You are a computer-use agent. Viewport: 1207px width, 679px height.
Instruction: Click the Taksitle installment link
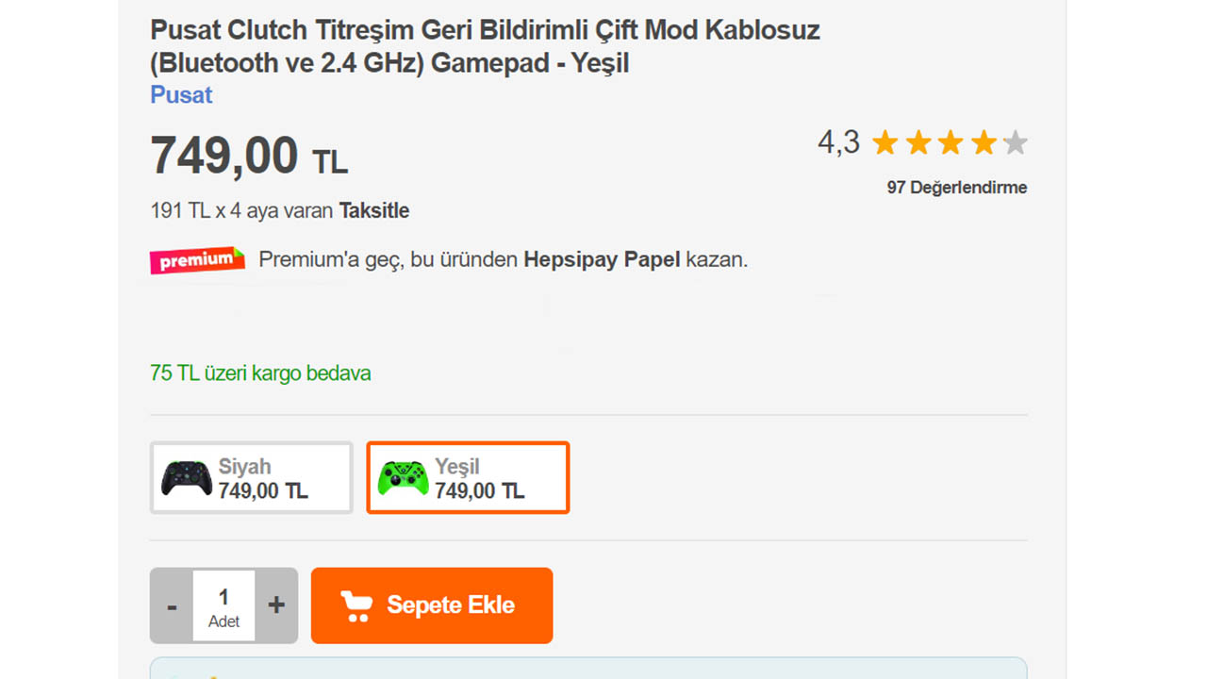point(374,211)
